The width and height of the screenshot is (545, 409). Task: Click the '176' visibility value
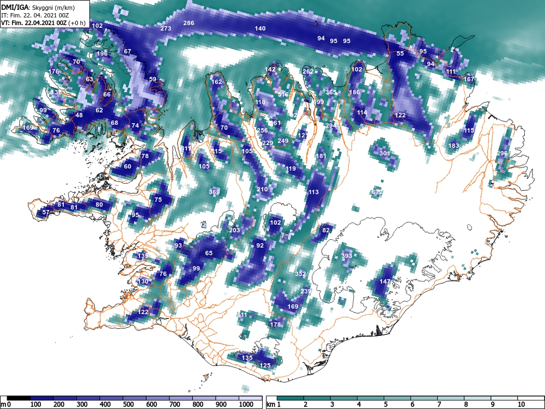(x=54, y=71)
